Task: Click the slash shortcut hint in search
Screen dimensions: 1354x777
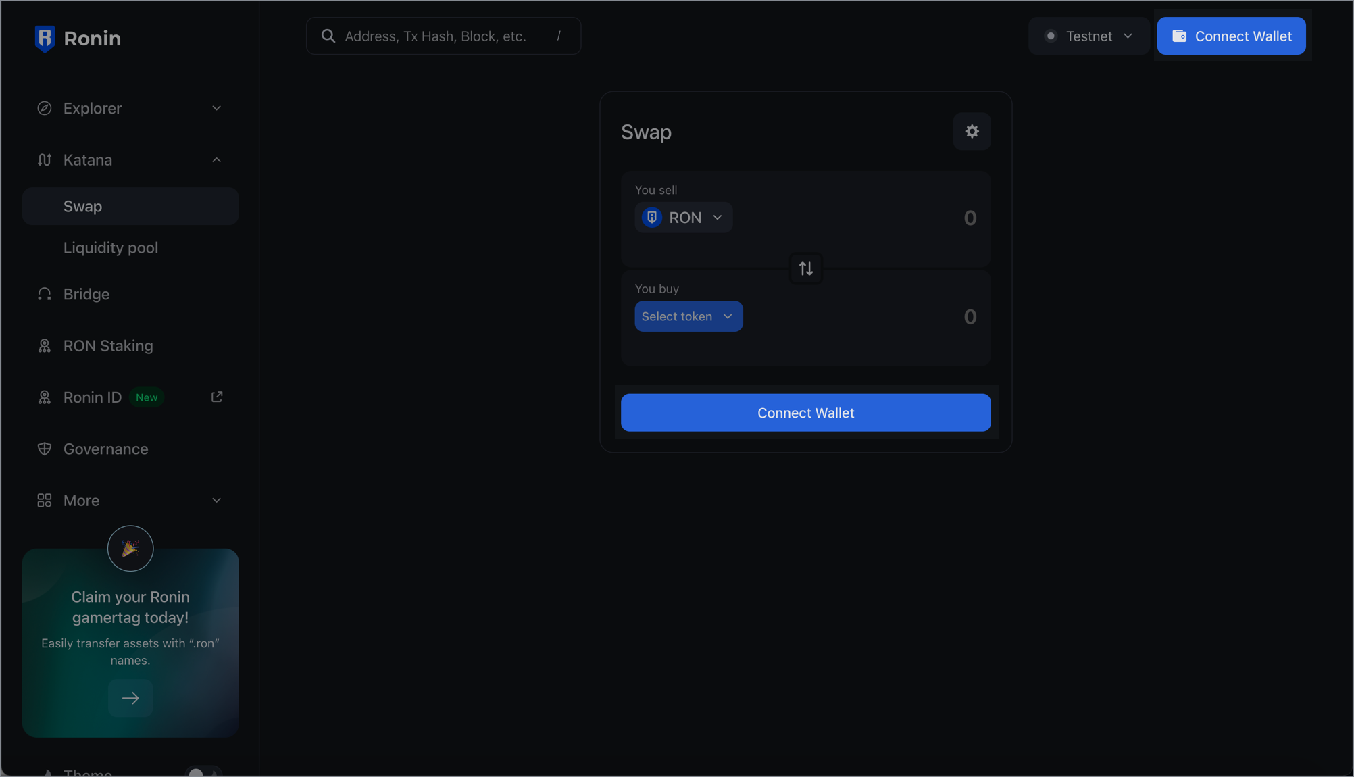Action: coord(559,36)
